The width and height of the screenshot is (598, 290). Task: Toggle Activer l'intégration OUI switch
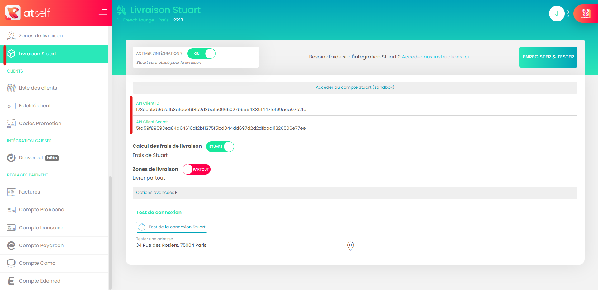[201, 54]
